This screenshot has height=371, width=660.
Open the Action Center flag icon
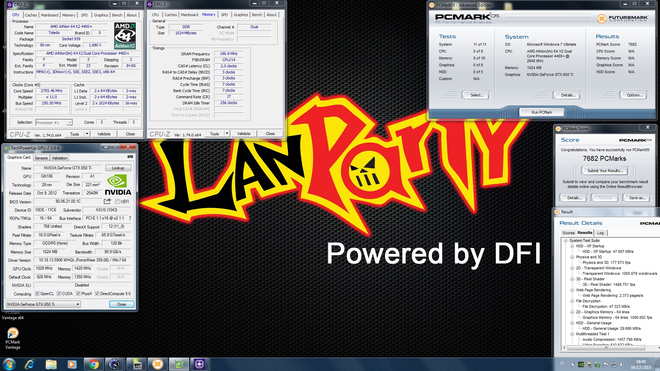point(606,364)
